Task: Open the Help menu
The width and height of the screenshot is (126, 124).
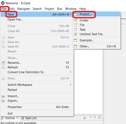Action: point(83,9)
